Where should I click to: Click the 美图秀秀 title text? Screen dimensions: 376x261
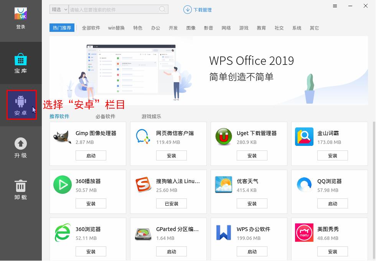pyautogui.click(x=328, y=229)
